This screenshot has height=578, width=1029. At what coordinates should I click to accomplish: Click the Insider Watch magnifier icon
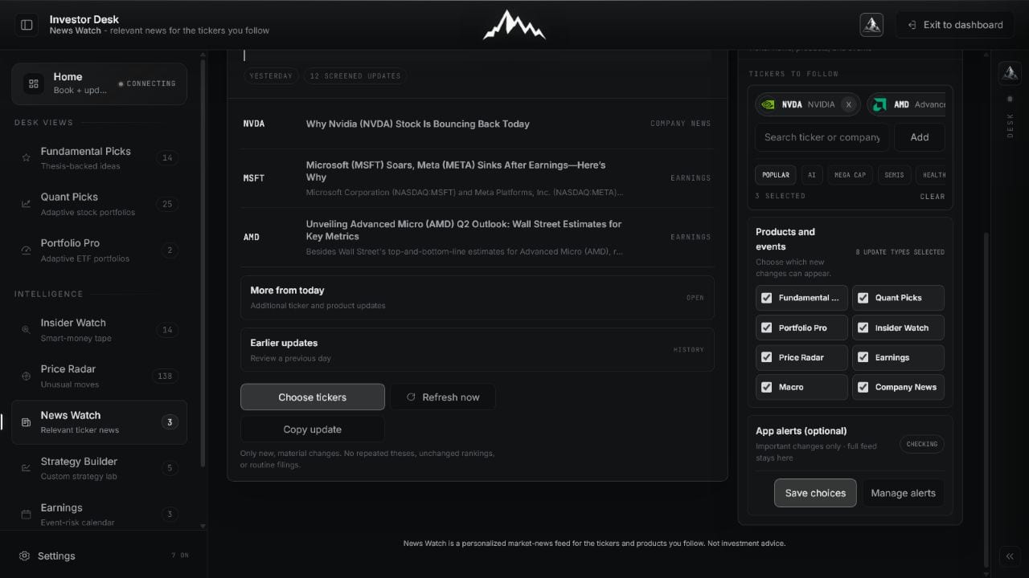[x=26, y=330]
